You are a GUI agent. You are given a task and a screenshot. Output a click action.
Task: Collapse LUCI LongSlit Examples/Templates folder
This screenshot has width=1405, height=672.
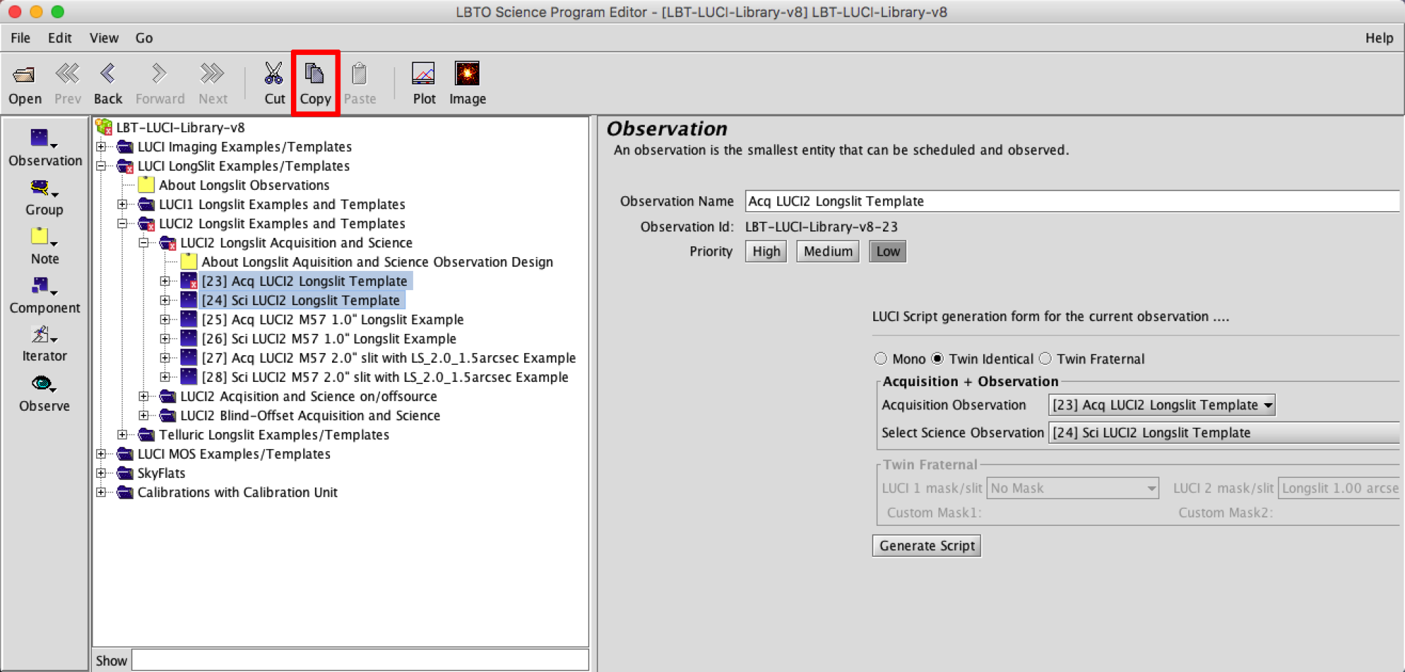point(101,166)
